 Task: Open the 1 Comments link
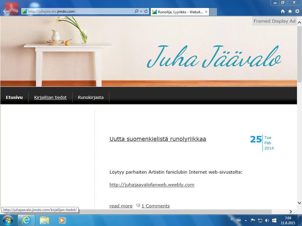click(156, 206)
